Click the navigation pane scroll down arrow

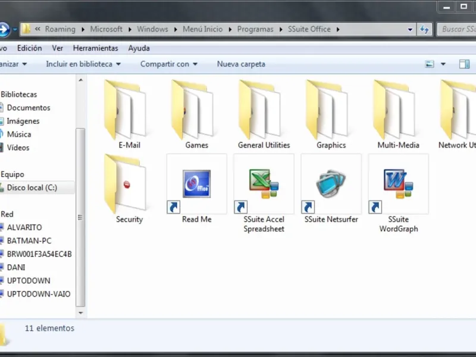coord(80,313)
